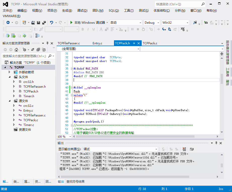The image size is (232, 192).
Task: Click Collapse All icon in Solution Explorer
Action: [38, 50]
